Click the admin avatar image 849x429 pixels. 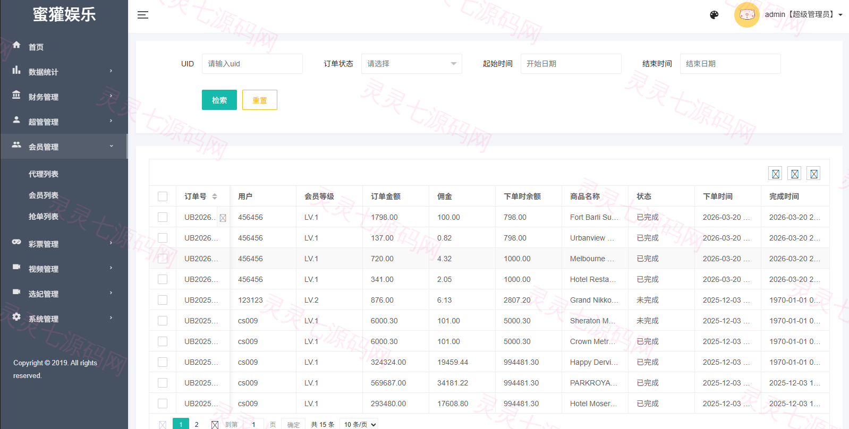[746, 15]
